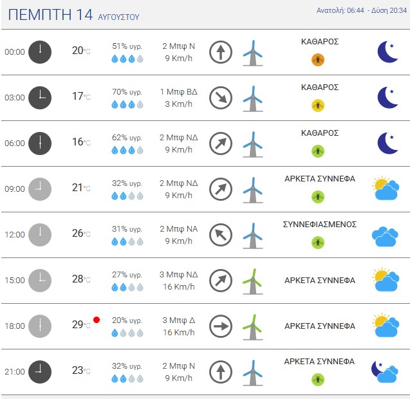Click the sun and clouds icon at 18:00
This screenshot has width=410, height=399.
pos(386,325)
